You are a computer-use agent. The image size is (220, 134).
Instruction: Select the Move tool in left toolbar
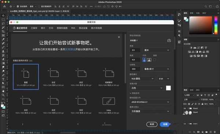coord(3,15)
